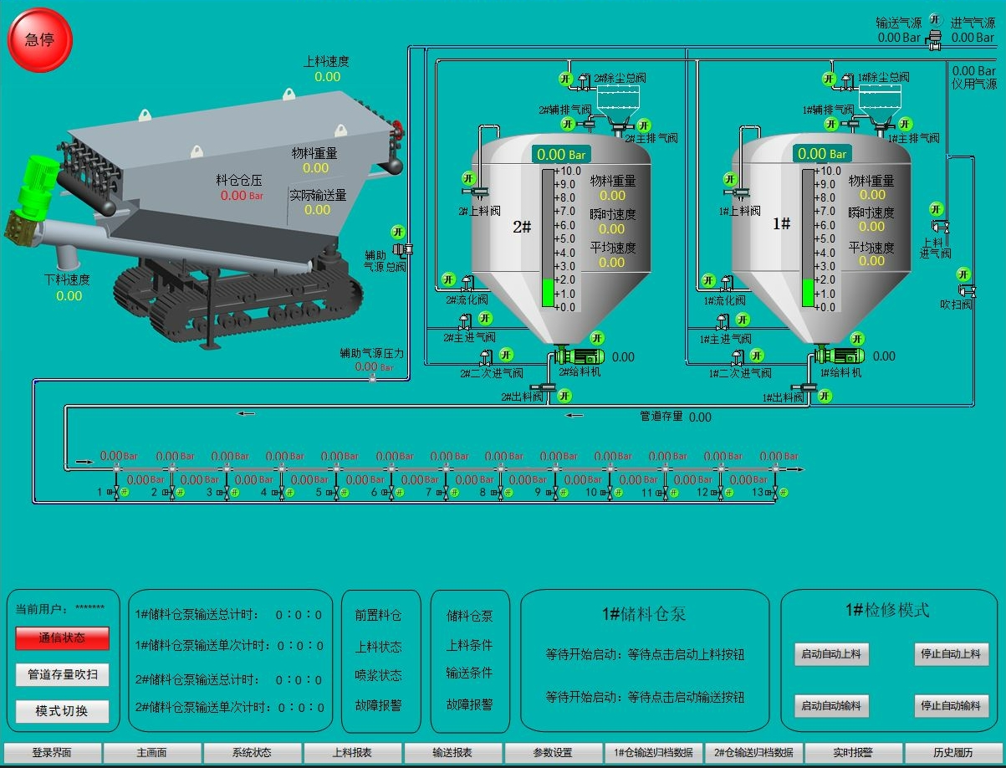Switch to the 实时报警 screen
Screen dimensions: 1006x768
[853, 752]
